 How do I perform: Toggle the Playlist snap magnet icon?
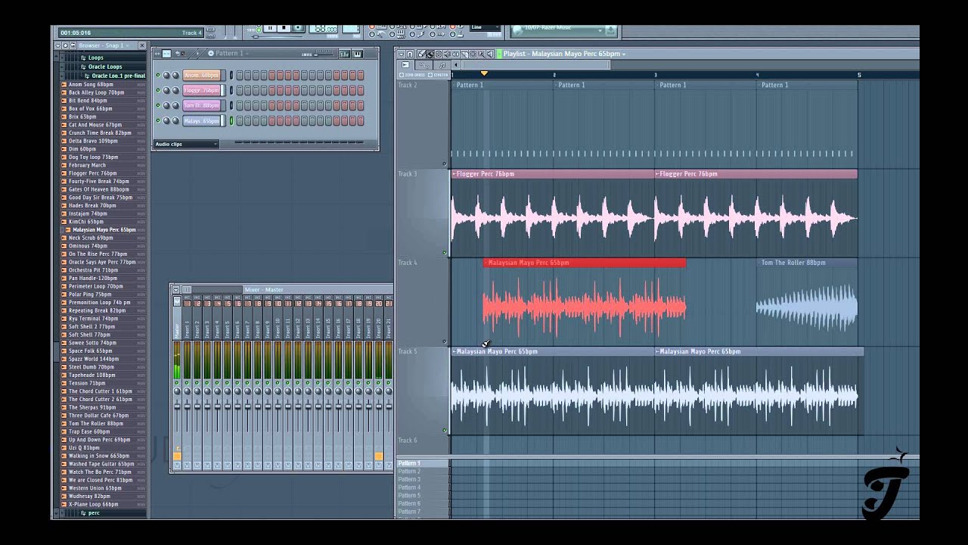[x=410, y=54]
